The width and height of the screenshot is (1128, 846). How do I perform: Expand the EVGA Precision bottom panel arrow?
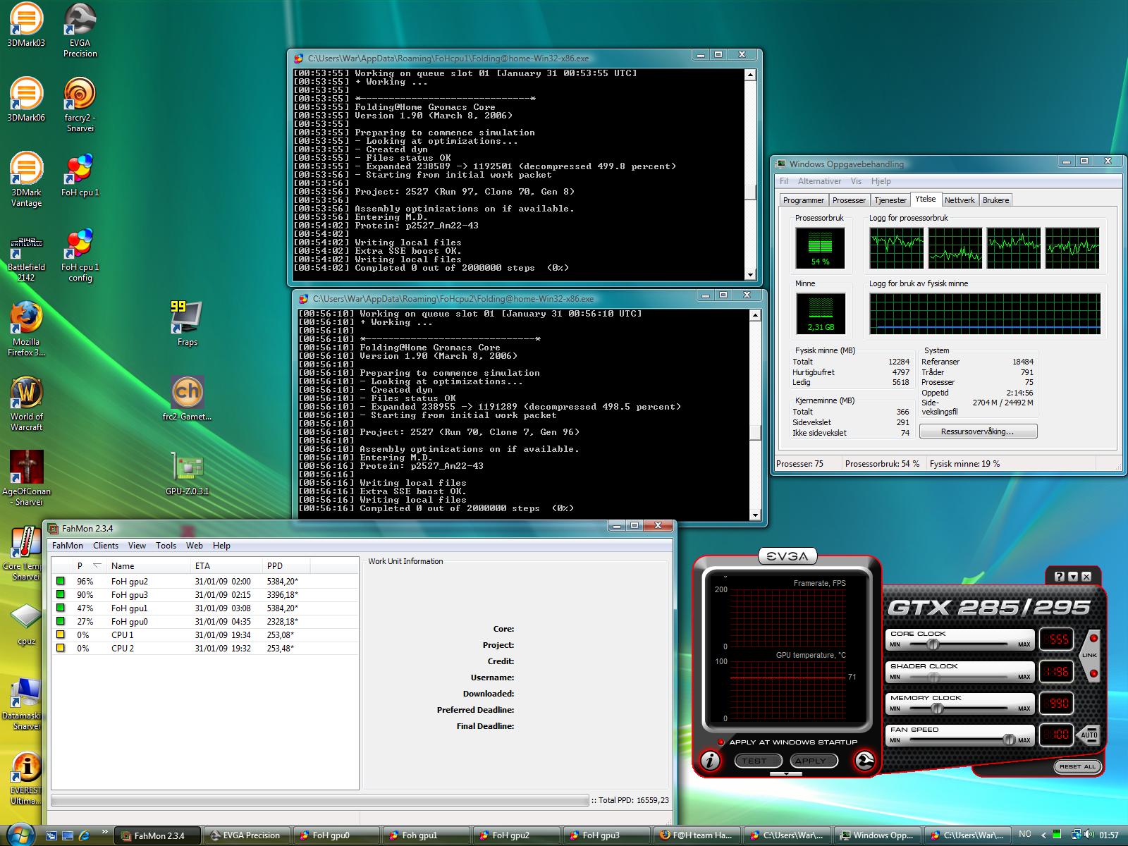pyautogui.click(x=787, y=774)
